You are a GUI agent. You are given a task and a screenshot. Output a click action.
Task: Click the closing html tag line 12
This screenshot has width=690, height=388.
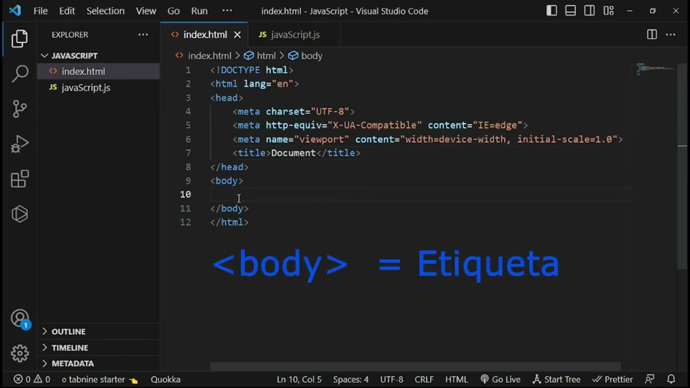[229, 222]
